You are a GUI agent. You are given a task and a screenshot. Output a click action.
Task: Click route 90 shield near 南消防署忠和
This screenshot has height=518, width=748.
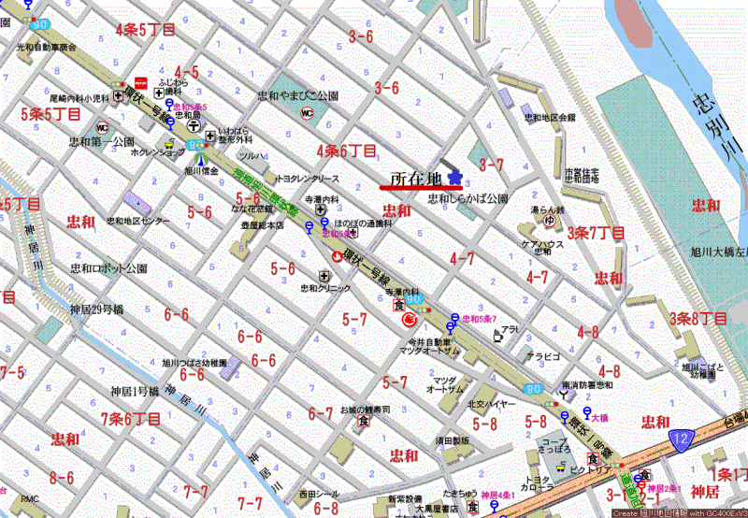[533, 388]
